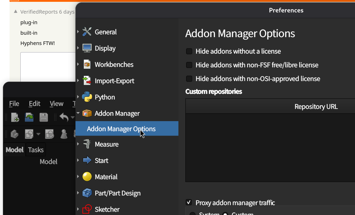Click the Save floppy disk icon
This screenshot has height=215, width=355.
tap(44, 118)
